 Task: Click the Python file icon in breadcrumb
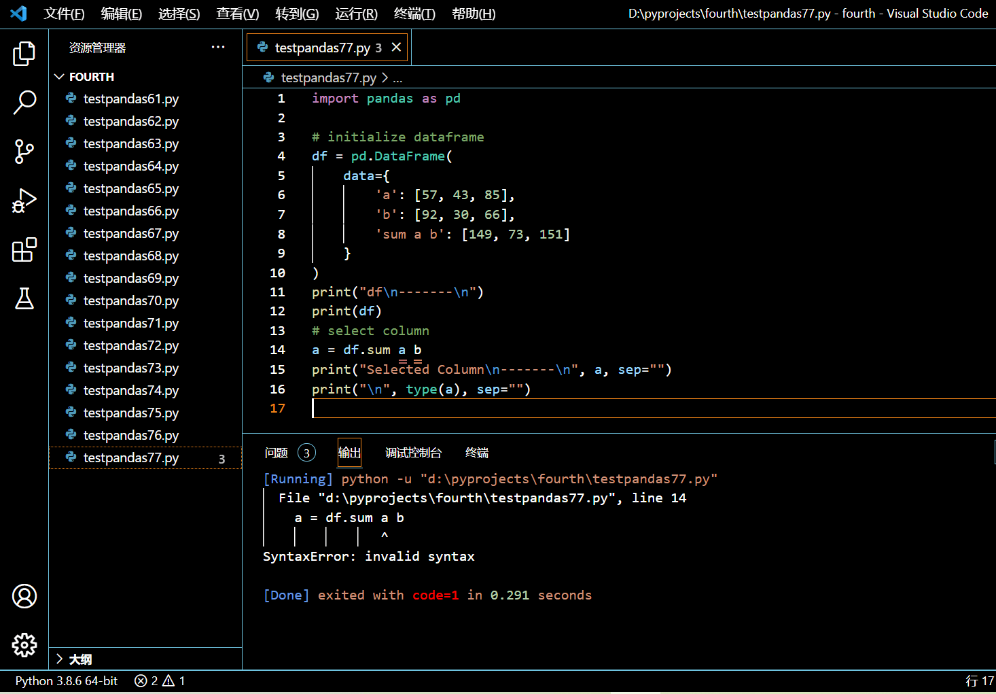tap(269, 77)
